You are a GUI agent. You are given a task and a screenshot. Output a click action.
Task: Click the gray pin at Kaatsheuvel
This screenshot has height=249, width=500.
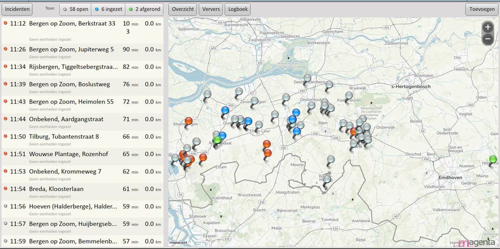(349, 95)
